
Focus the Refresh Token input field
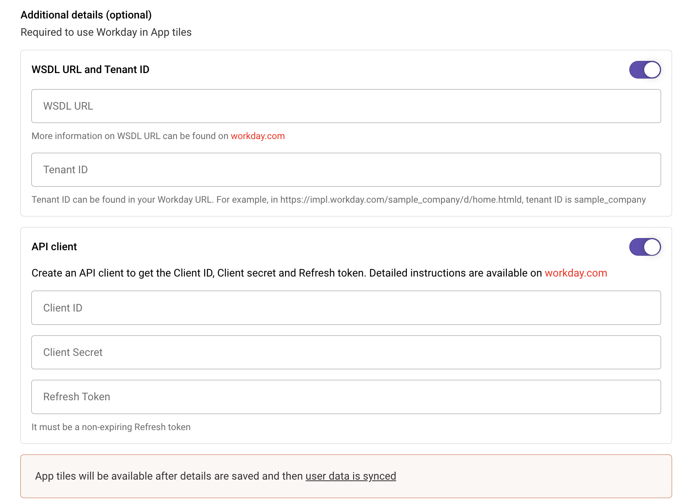[x=346, y=397]
